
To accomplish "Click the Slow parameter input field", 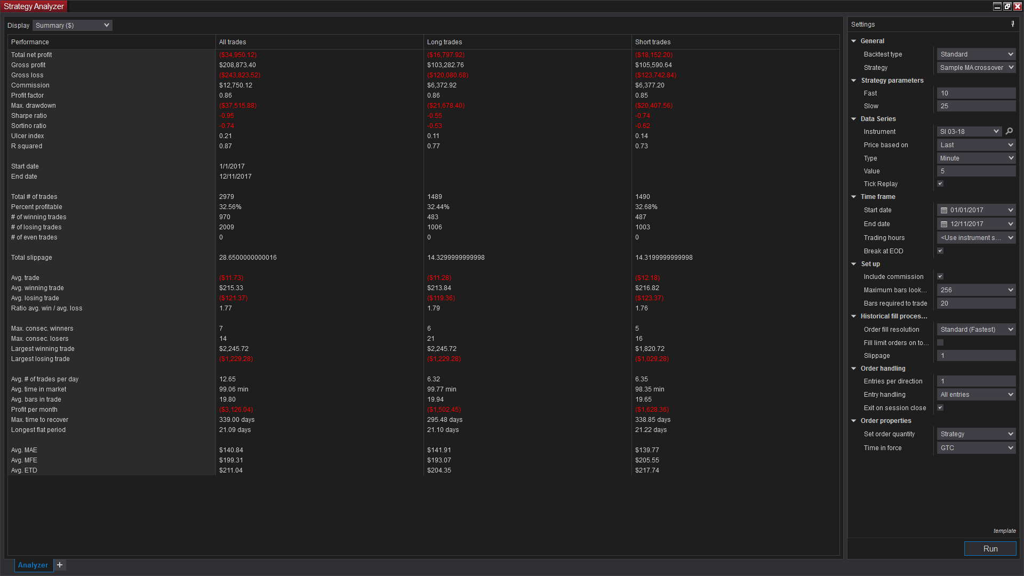I will click(976, 106).
